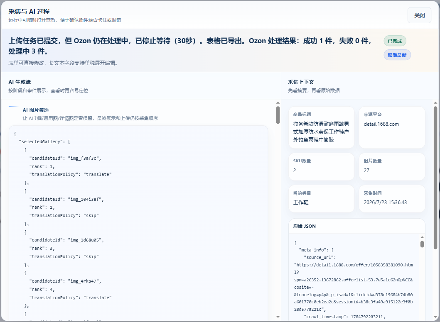This screenshot has width=440, height=322.
Task: Click the 原始 JSON scrollbar thumb
Action: tap(422, 244)
